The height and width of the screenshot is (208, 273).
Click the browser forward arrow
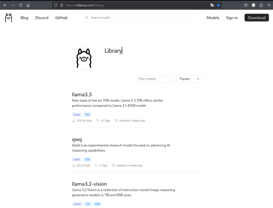pyautogui.click(x=13, y=5)
